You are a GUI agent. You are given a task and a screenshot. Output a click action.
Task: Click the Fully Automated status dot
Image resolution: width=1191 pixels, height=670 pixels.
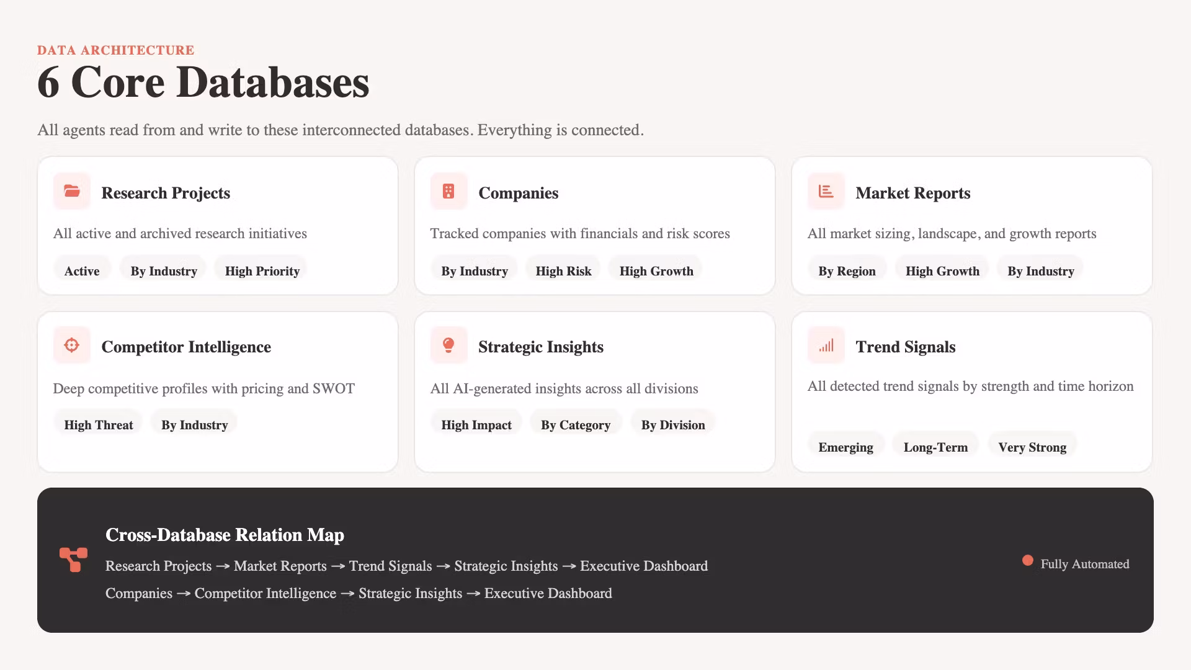click(x=1028, y=561)
